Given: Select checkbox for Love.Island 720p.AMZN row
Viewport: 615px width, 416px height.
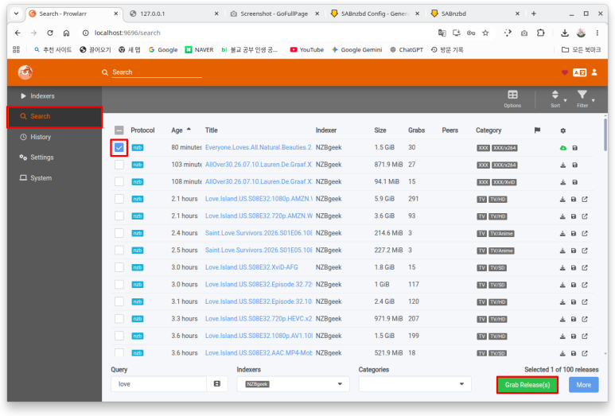Looking at the screenshot, I should 119,216.
